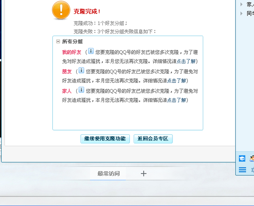Add a new tab with plus button
Viewport: 254px width, 206px height.
(x=143, y=174)
